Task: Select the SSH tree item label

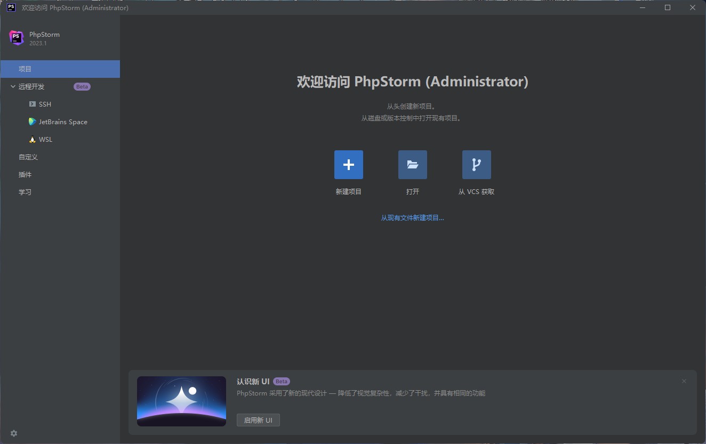Action: click(x=45, y=104)
